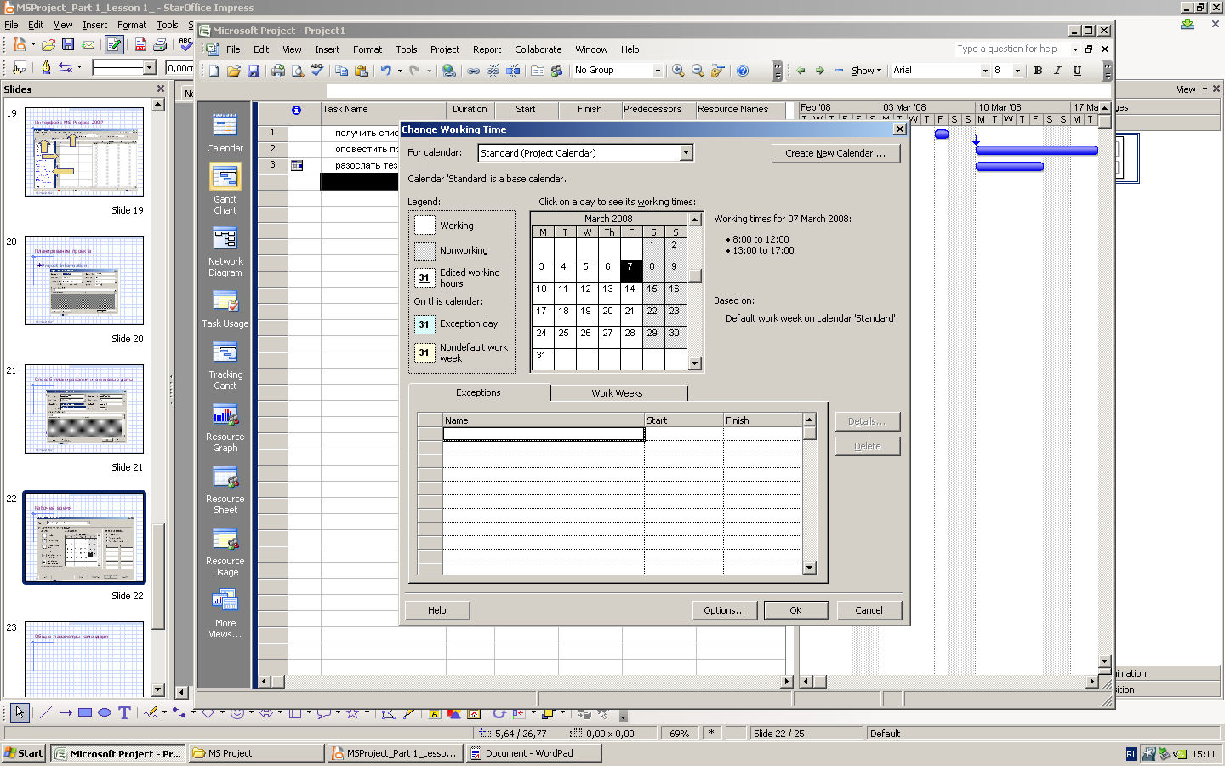Confirm dialog with OK button
Screen dimensions: 1225x766
tap(795, 610)
